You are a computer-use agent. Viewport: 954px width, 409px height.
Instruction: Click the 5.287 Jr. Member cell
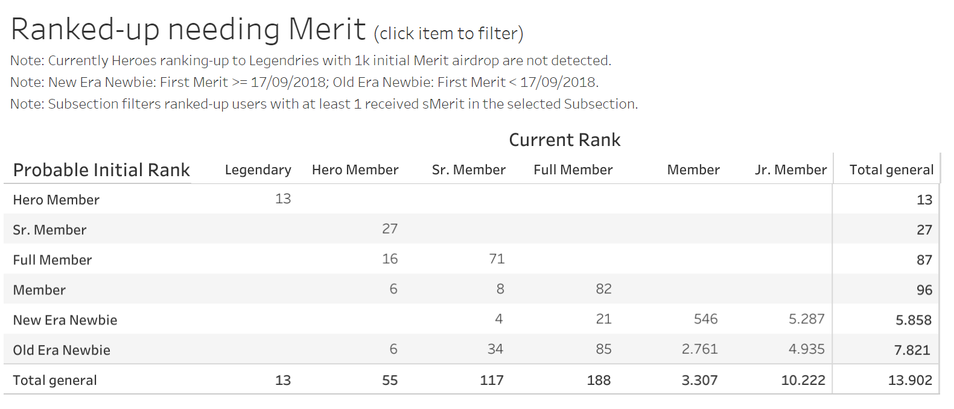(806, 319)
